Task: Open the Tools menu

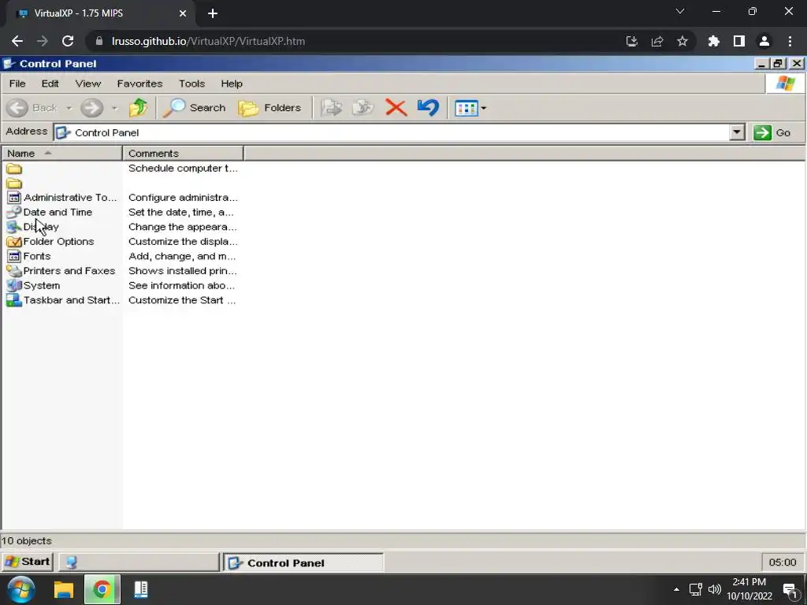Action: [x=192, y=84]
